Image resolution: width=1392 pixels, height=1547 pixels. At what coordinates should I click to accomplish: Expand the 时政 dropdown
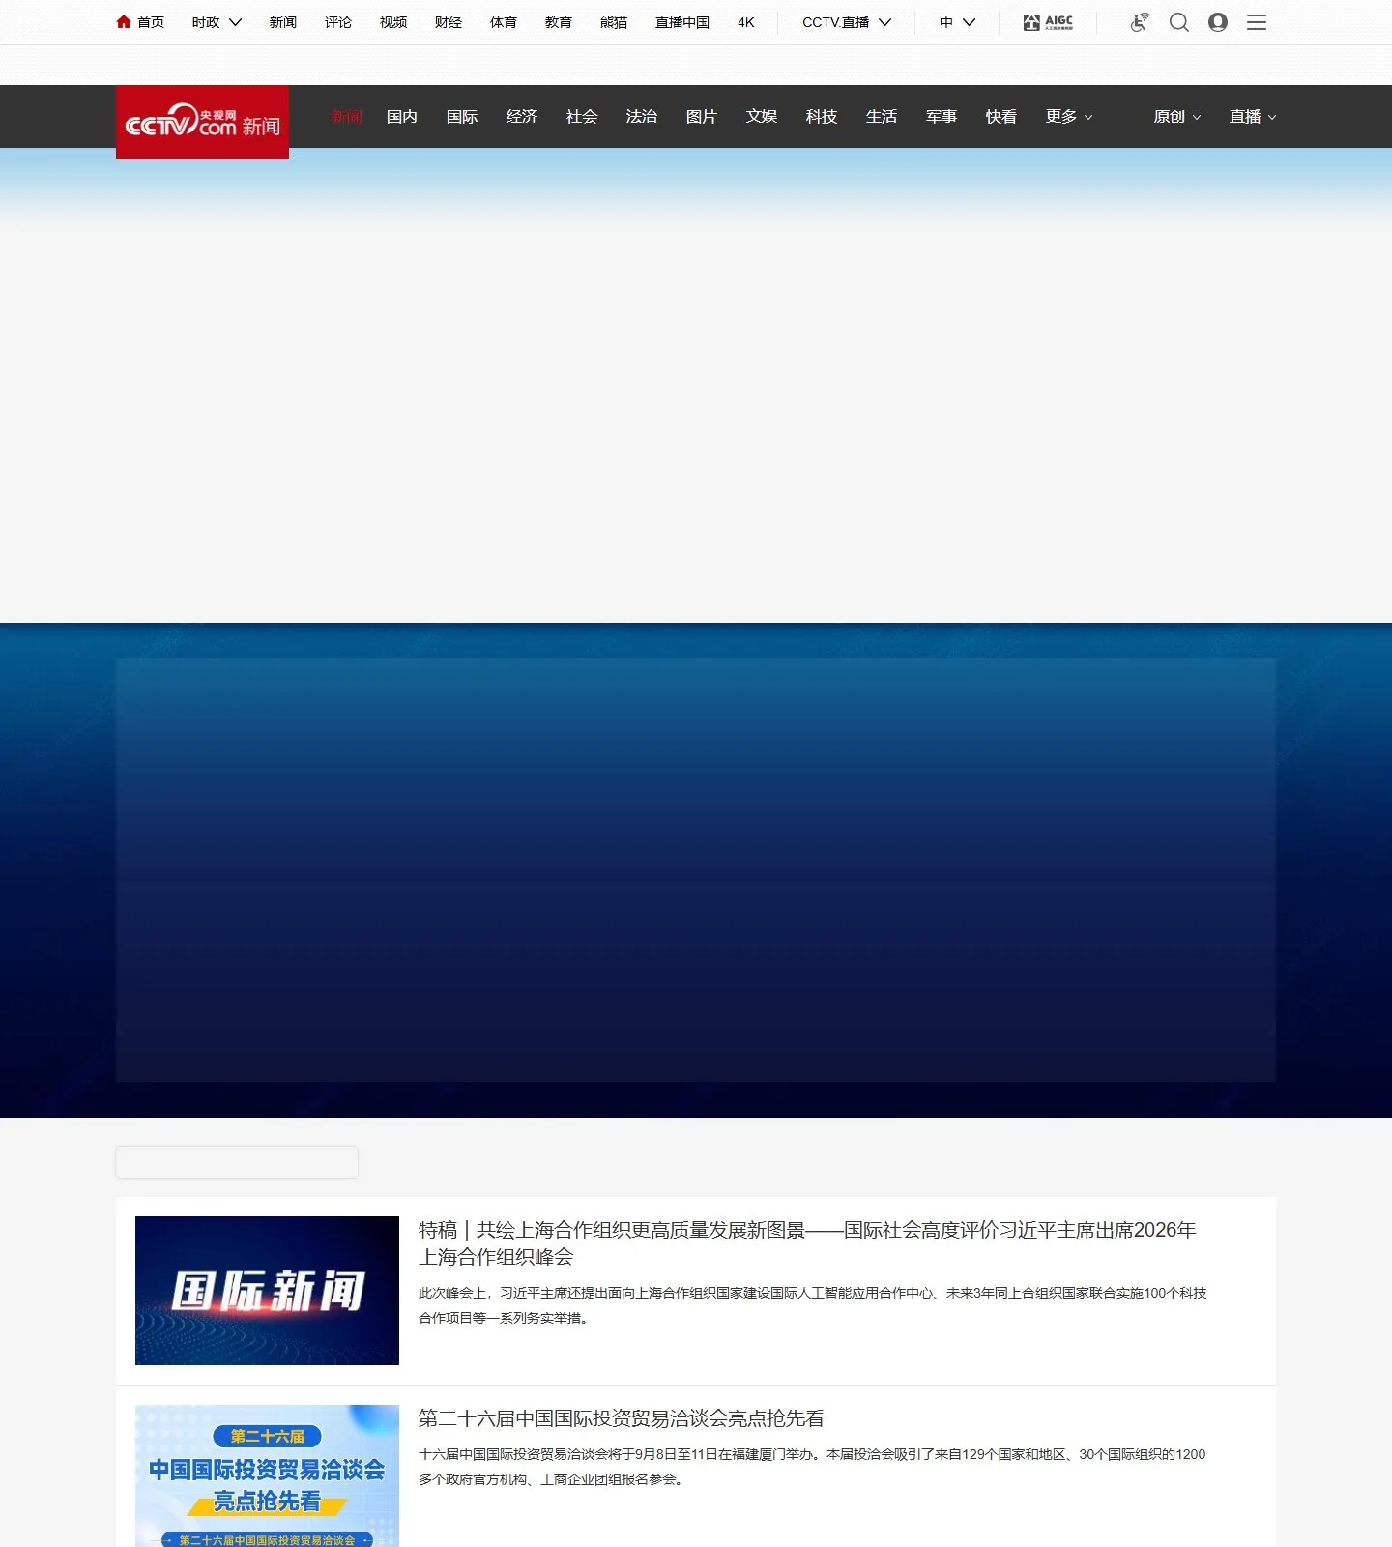[217, 22]
